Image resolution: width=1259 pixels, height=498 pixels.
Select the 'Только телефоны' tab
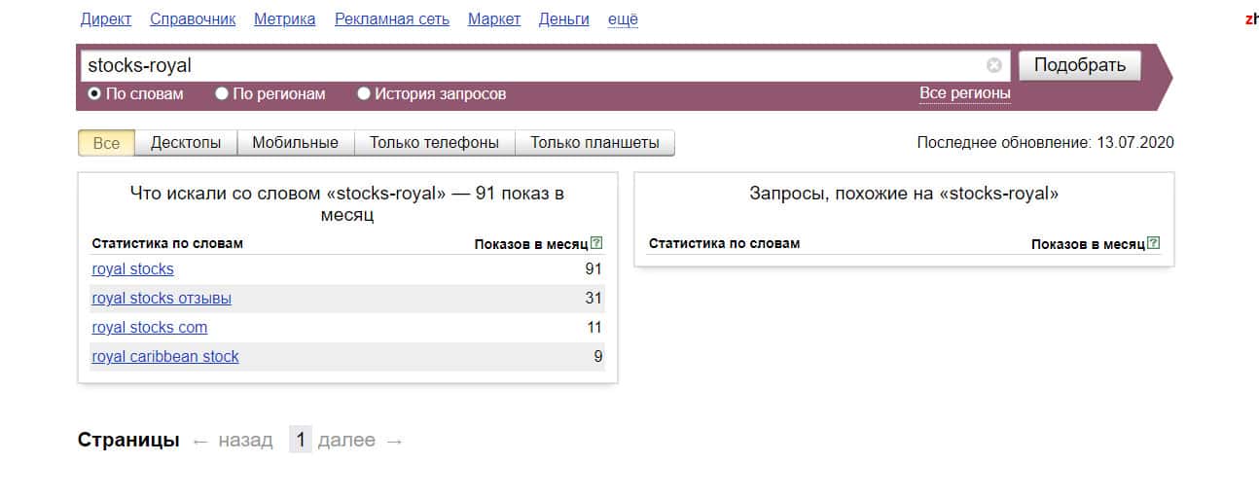(x=434, y=143)
